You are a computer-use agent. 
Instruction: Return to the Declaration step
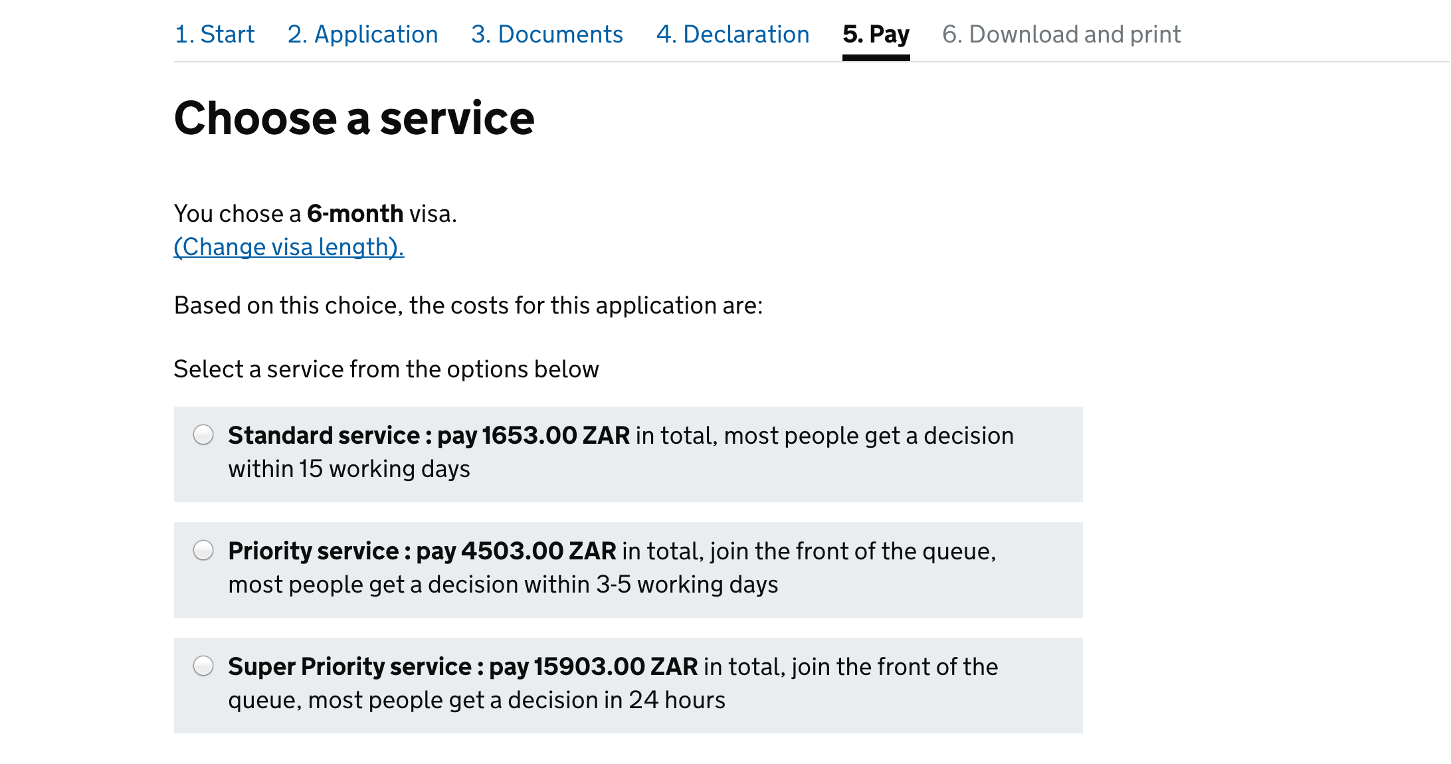[x=733, y=34]
